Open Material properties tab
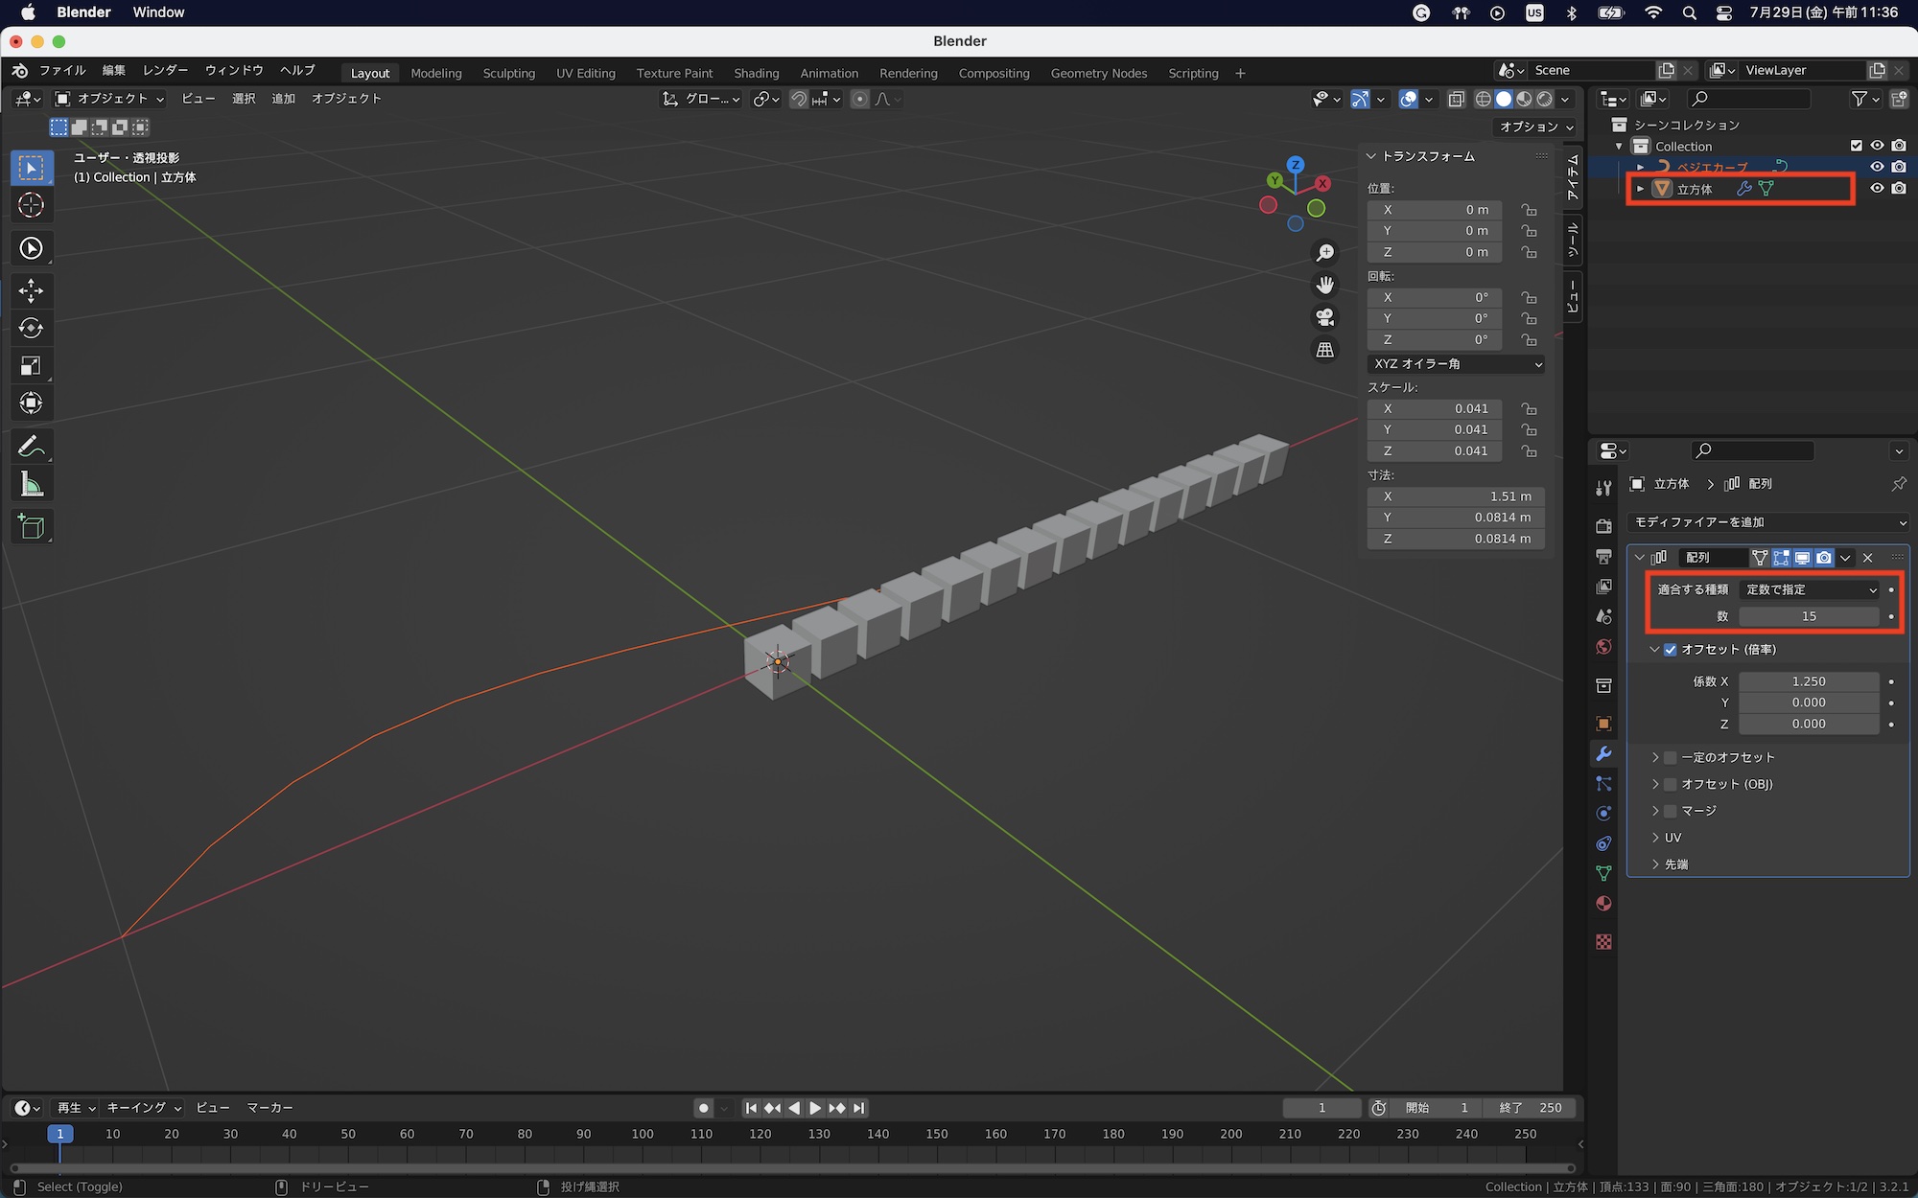Image resolution: width=1918 pixels, height=1198 pixels. (1603, 904)
